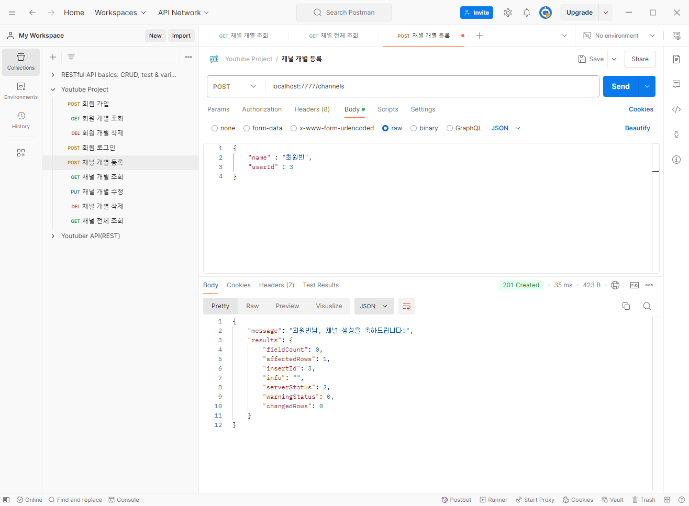
Task: Open the settings gear icon
Action: pyautogui.click(x=508, y=13)
